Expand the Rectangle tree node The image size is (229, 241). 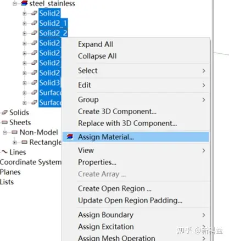click(15, 142)
